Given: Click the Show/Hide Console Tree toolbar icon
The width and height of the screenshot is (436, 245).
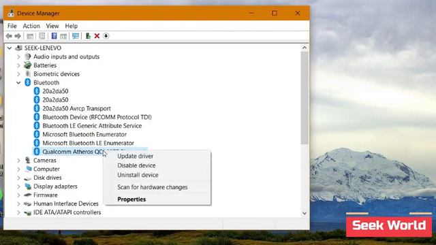Looking at the screenshot, I should pyautogui.click(x=30, y=36).
